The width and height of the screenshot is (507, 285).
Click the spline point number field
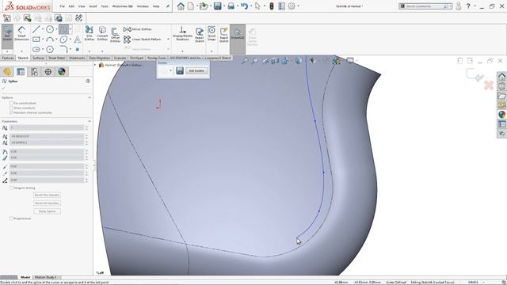47,128
